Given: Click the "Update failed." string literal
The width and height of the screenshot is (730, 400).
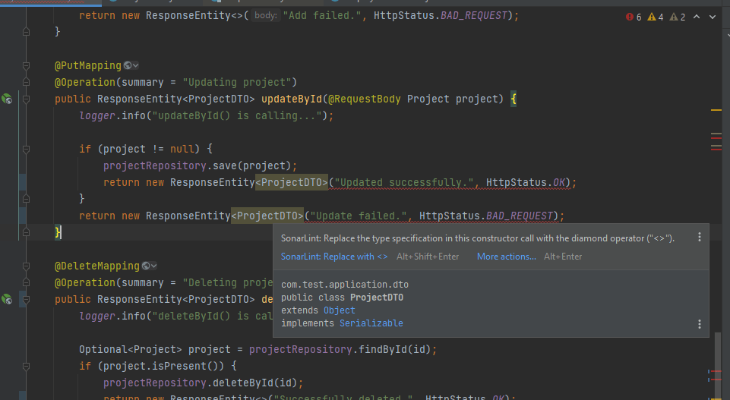Looking at the screenshot, I should 358,216.
